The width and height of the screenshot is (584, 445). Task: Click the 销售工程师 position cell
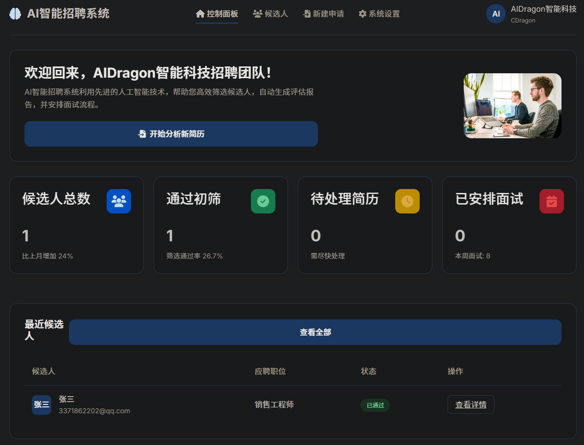tap(274, 404)
